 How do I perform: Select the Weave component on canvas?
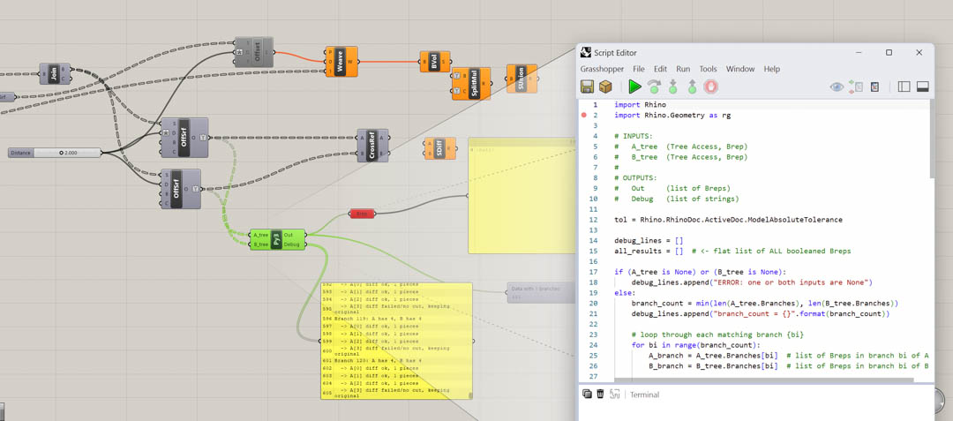click(341, 62)
